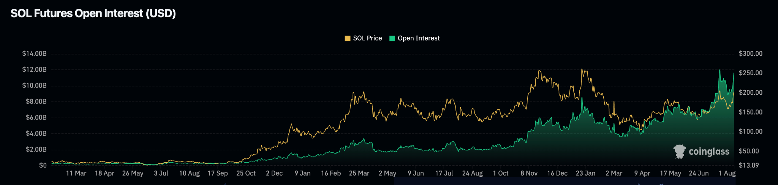Image resolution: width=778 pixels, height=185 pixels.
Task: Click the $6.00B left axis label
Action: tap(36, 118)
